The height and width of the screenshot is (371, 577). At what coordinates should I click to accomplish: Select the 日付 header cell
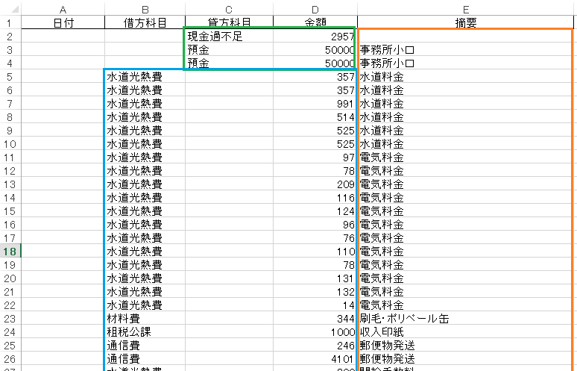(x=63, y=22)
